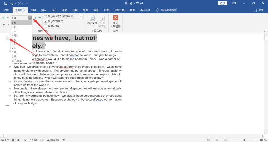Click the 登录 sign-in button
Screen dimensions: 268x142
pos(222,3)
